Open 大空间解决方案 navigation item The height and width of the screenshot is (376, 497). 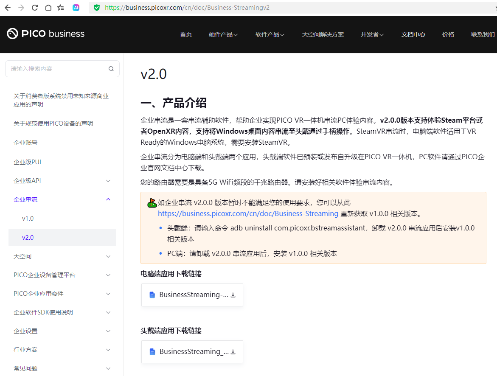323,34
